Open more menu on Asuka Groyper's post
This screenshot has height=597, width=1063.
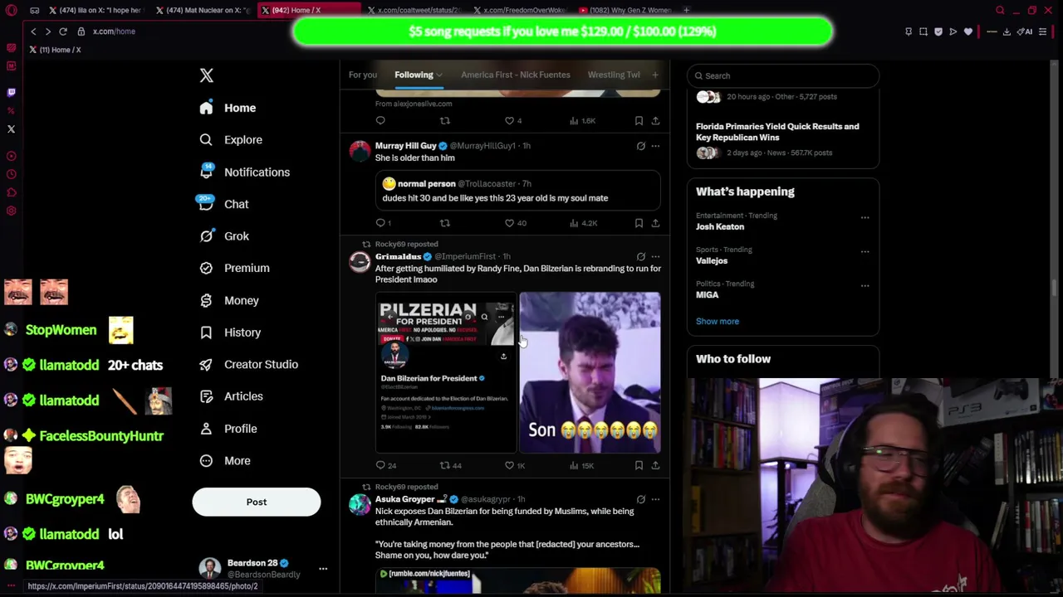coord(655,499)
